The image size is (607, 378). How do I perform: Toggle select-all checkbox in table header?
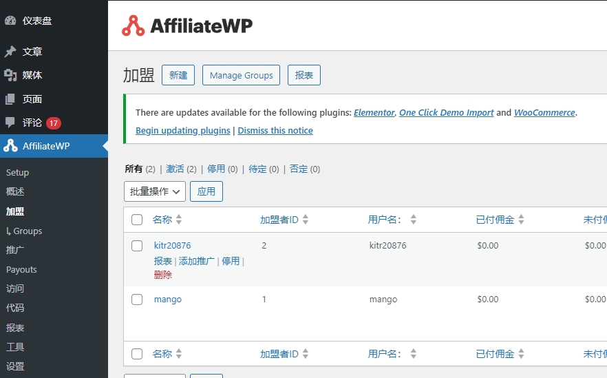pyautogui.click(x=137, y=220)
